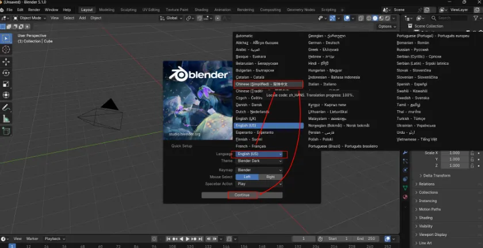Choose Chinese (Simplified) from language list
Screen dimensions: 483x248
[x=269, y=84]
